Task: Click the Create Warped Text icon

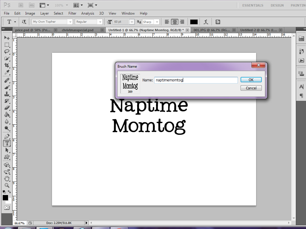Action: 206,22
